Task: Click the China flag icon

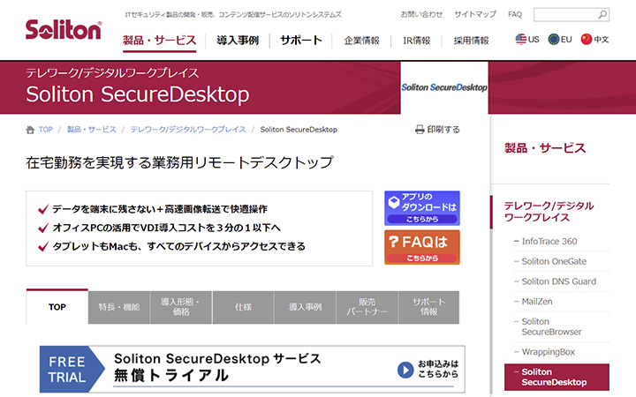Action: coord(587,40)
